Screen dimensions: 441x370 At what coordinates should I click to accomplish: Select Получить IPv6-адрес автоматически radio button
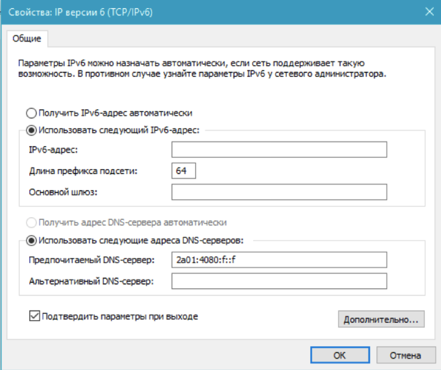click(31, 113)
